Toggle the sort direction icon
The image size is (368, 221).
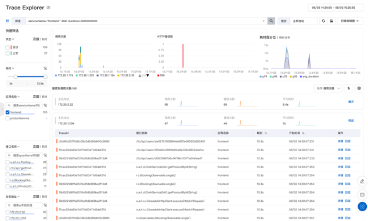(x=348, y=88)
